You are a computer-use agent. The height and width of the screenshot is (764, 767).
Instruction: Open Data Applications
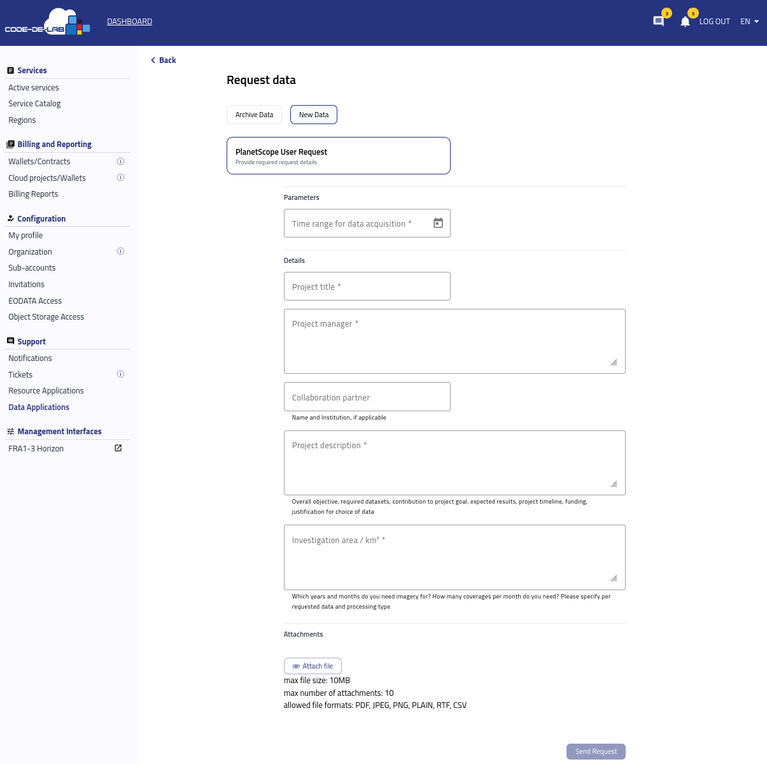(39, 407)
